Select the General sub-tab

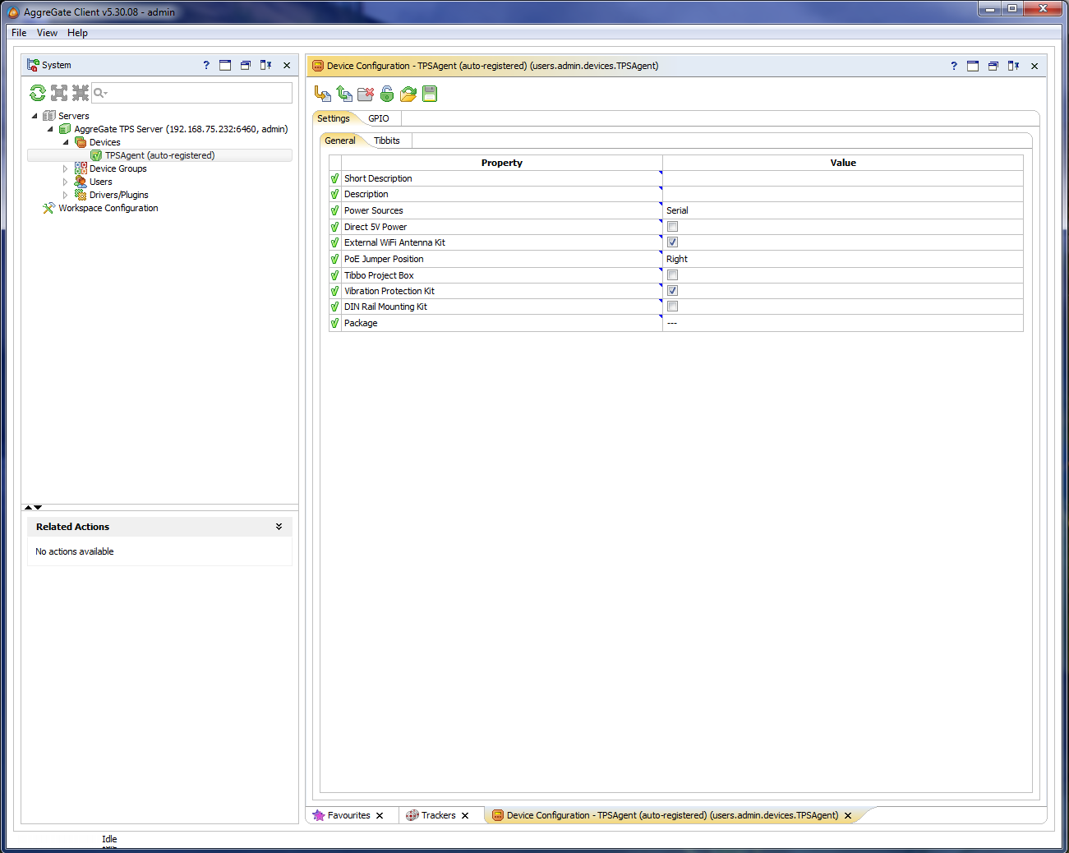point(340,141)
